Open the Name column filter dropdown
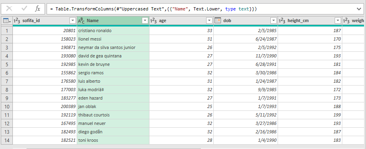The image size is (366, 149). (x=145, y=21)
